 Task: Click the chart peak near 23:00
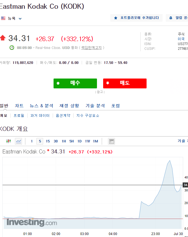pyautogui.click(x=170, y=160)
